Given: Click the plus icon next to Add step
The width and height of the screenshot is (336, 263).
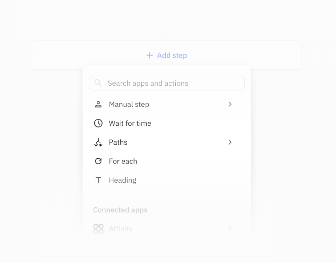Looking at the screenshot, I should (x=149, y=55).
